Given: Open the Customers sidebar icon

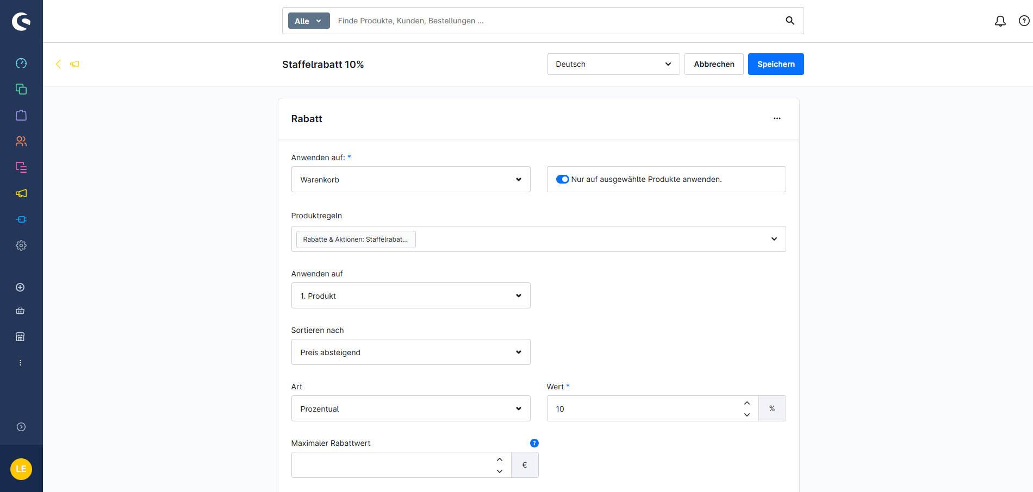Looking at the screenshot, I should tap(21, 141).
